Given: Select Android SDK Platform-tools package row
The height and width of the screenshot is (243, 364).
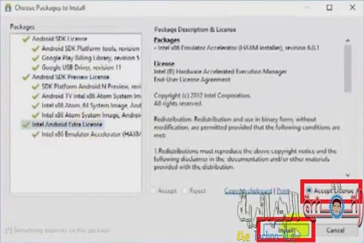Looking at the screenshot, I should (x=91, y=49).
